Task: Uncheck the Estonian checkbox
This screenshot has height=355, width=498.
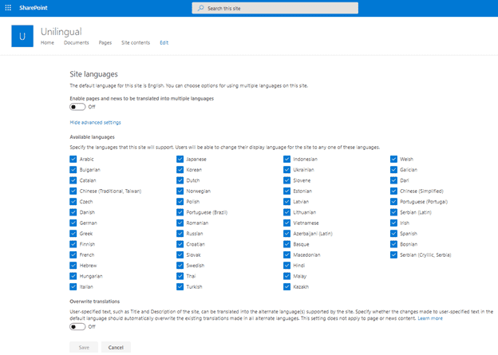Action: click(x=287, y=191)
